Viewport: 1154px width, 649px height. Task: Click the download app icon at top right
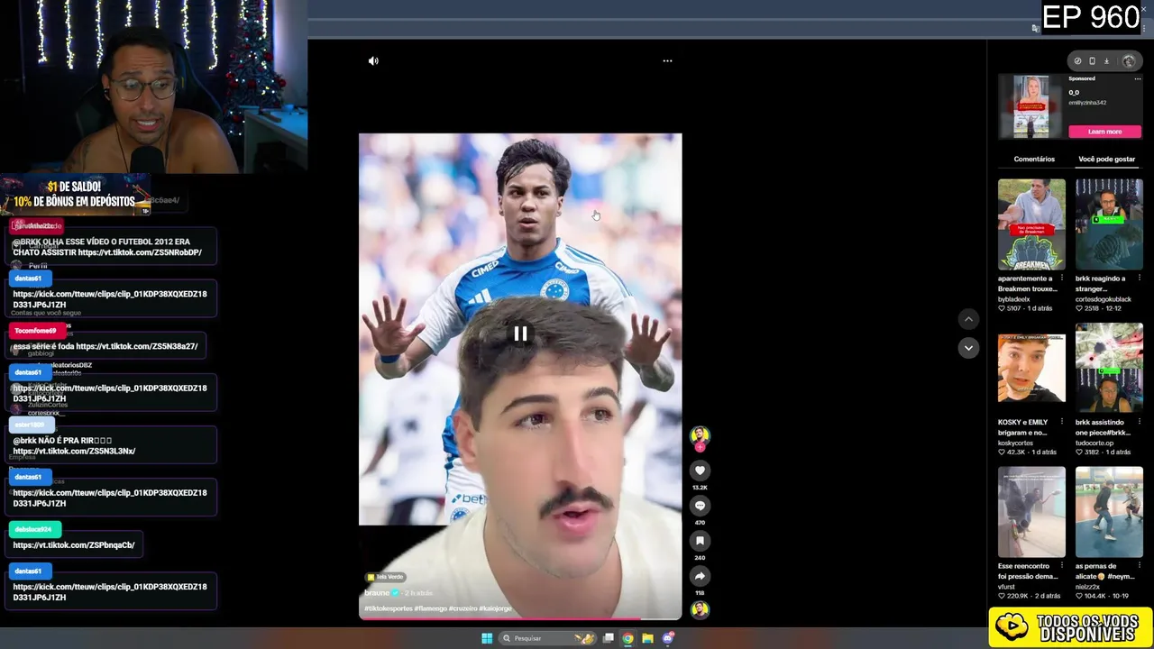tap(1106, 61)
